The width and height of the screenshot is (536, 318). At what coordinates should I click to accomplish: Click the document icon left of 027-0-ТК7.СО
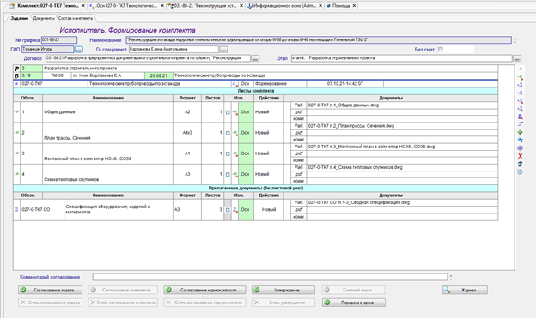tap(16, 209)
